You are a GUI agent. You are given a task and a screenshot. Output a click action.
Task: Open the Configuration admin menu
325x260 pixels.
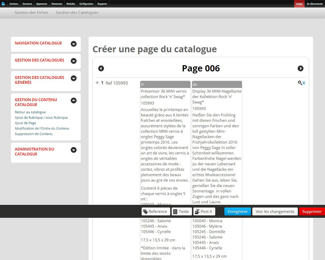pos(86,4)
